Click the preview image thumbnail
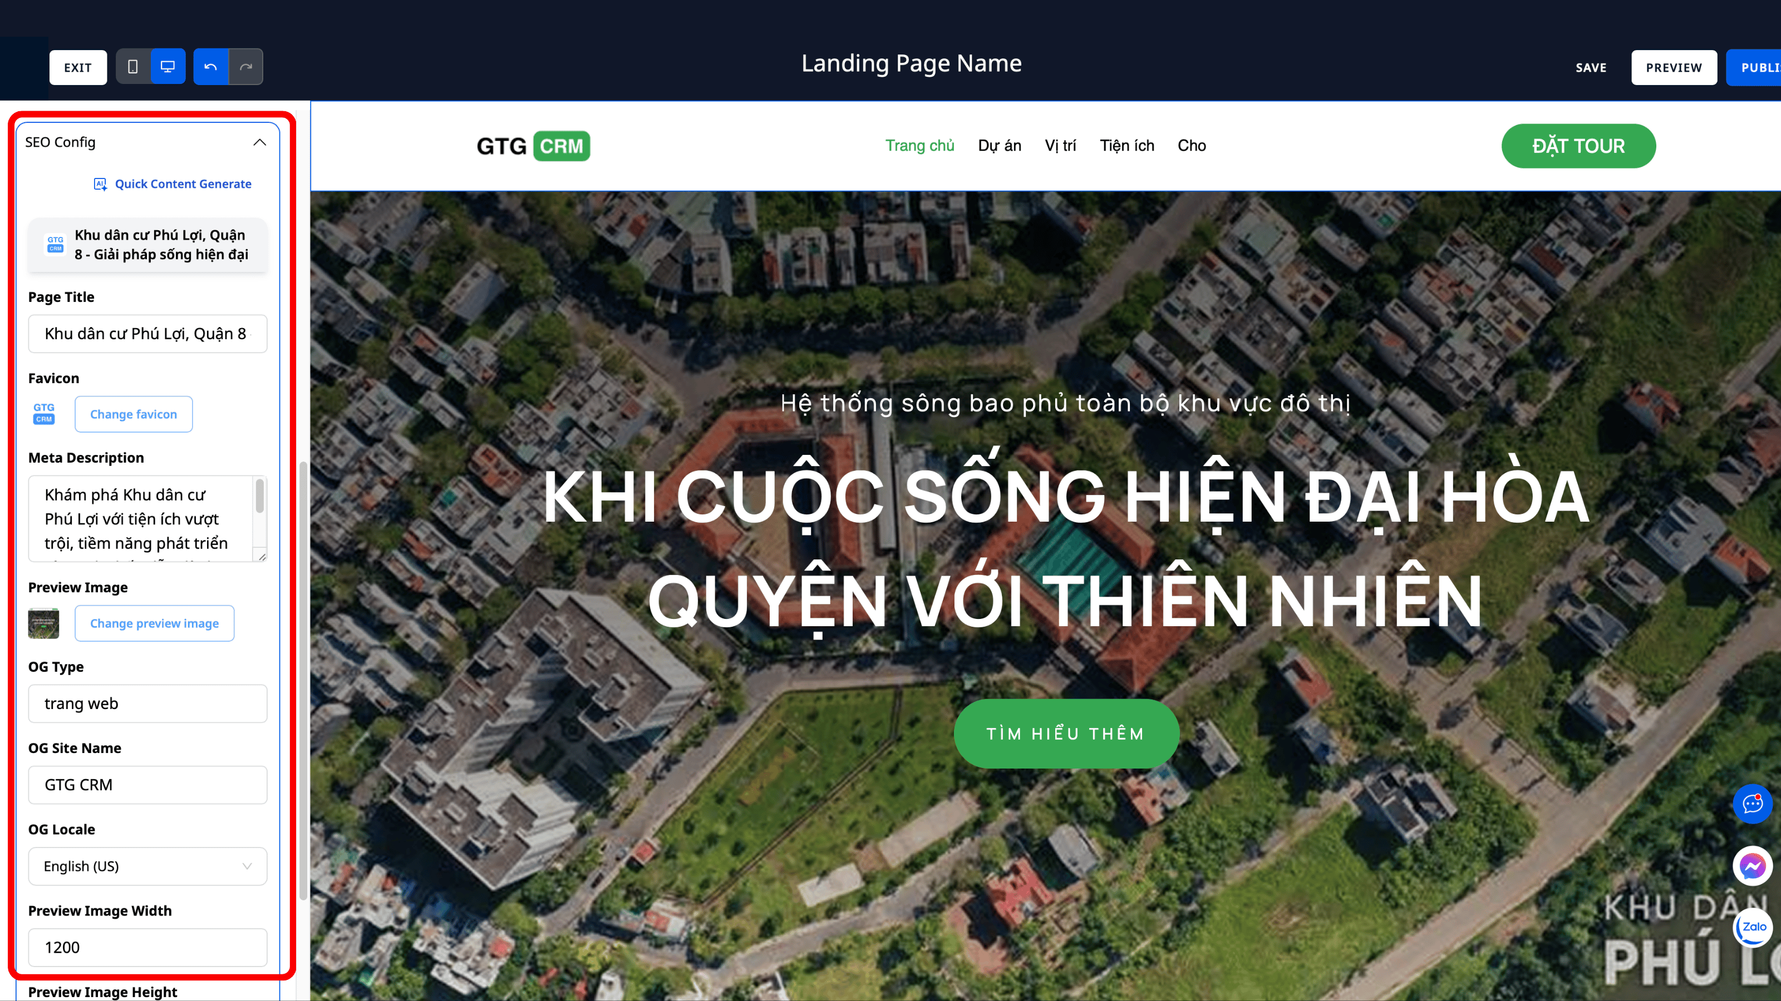The width and height of the screenshot is (1781, 1001). tap(43, 624)
